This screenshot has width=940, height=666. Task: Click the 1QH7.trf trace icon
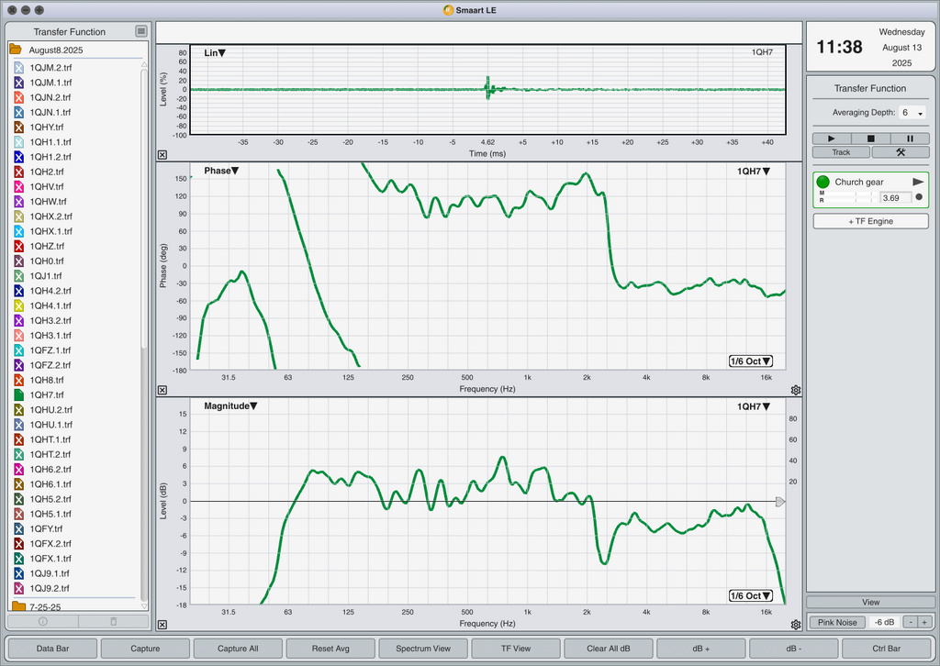pyautogui.click(x=18, y=394)
